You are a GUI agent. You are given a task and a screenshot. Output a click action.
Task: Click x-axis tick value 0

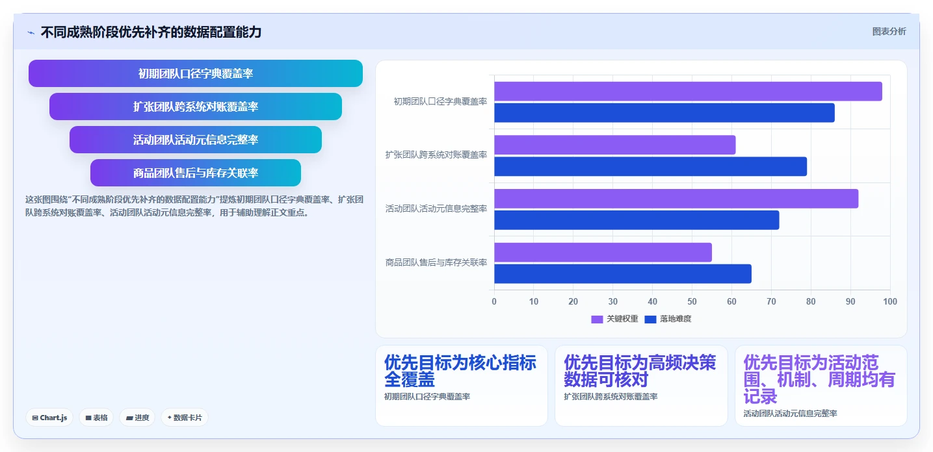pos(494,301)
